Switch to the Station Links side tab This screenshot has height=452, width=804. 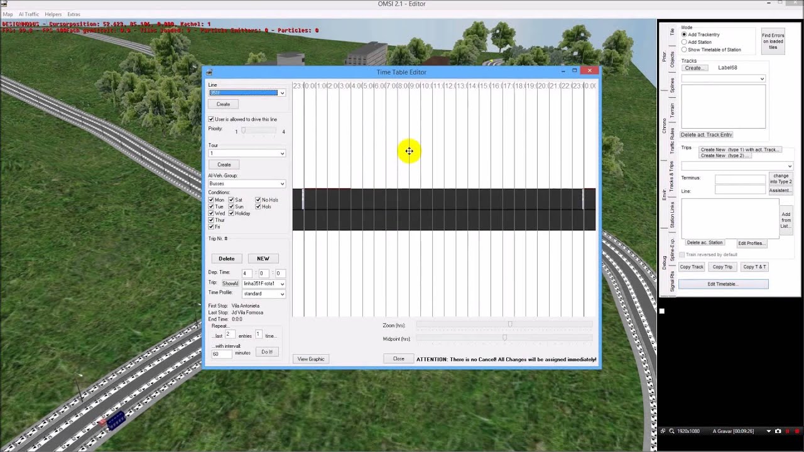tap(672, 215)
